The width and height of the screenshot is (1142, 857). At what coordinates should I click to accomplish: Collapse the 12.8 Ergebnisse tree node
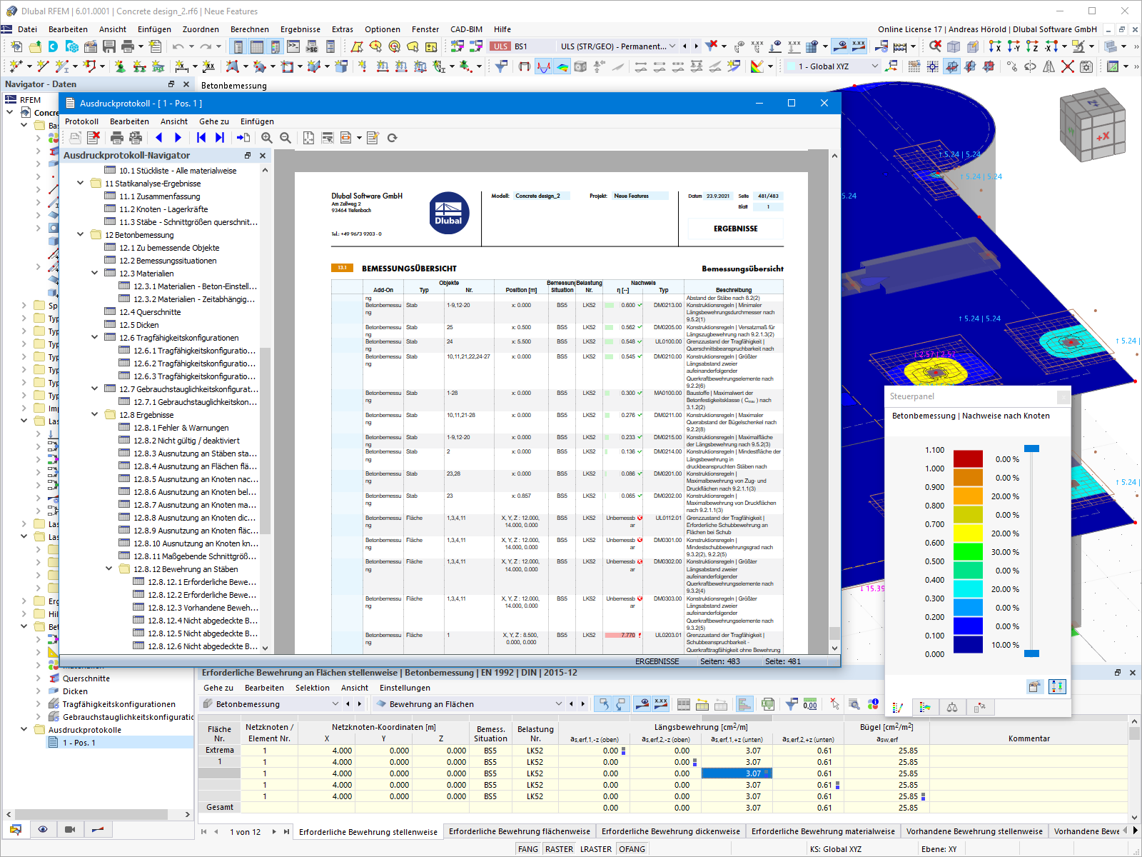95,415
